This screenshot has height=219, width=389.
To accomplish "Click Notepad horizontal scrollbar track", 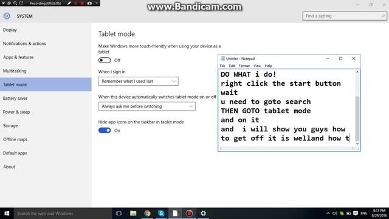I will (x=287, y=148).
